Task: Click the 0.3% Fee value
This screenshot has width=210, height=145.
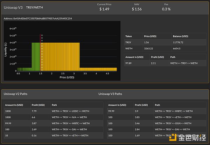Action: point(166,9)
